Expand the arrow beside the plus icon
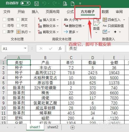129x132 pixels. click(x=120, y=32)
